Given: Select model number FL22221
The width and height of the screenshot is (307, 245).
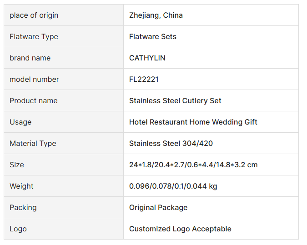Looking at the screenshot, I should (x=144, y=80).
